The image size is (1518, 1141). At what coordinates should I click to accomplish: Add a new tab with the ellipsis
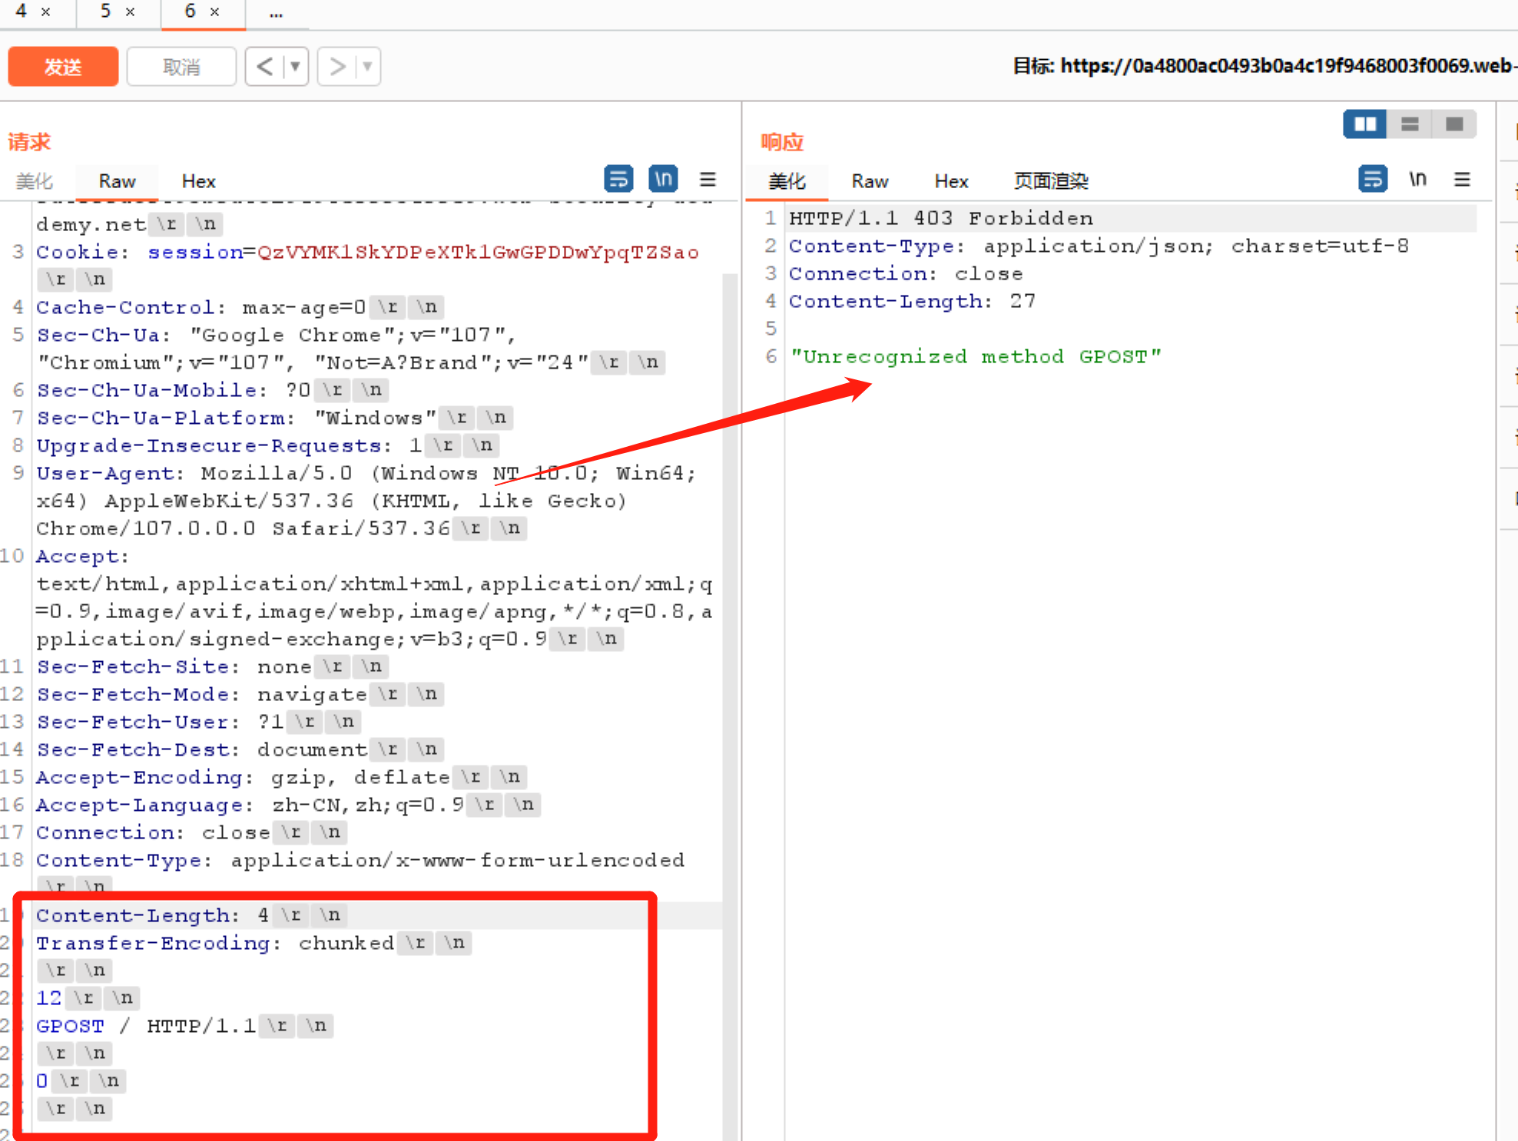[276, 13]
